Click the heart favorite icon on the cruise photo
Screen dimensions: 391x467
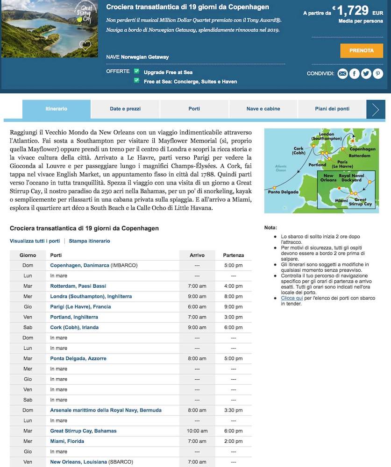pos(85,45)
